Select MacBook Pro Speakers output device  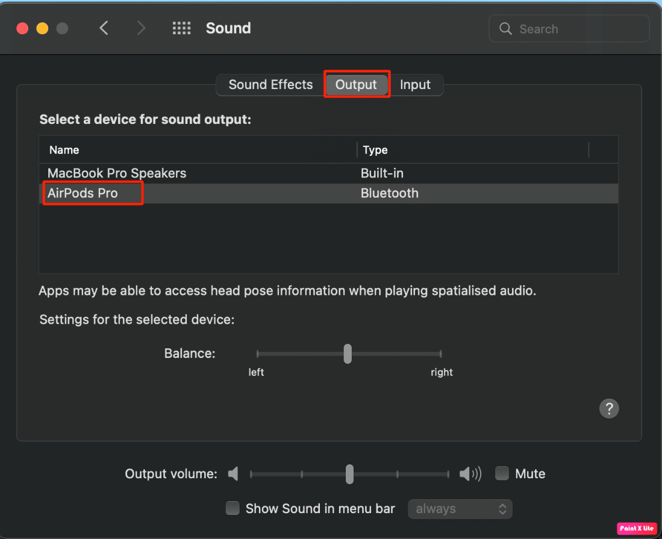tap(328, 173)
